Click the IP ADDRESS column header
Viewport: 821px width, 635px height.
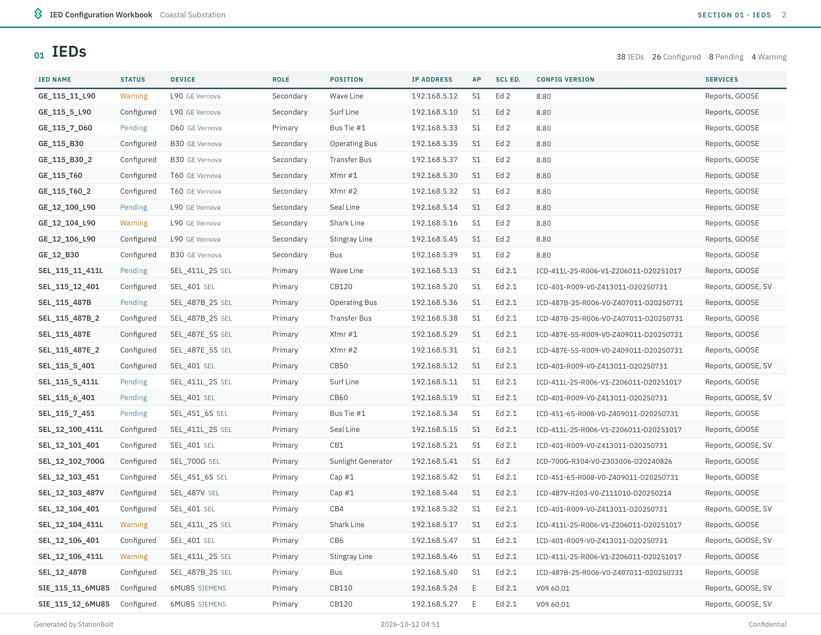point(432,79)
